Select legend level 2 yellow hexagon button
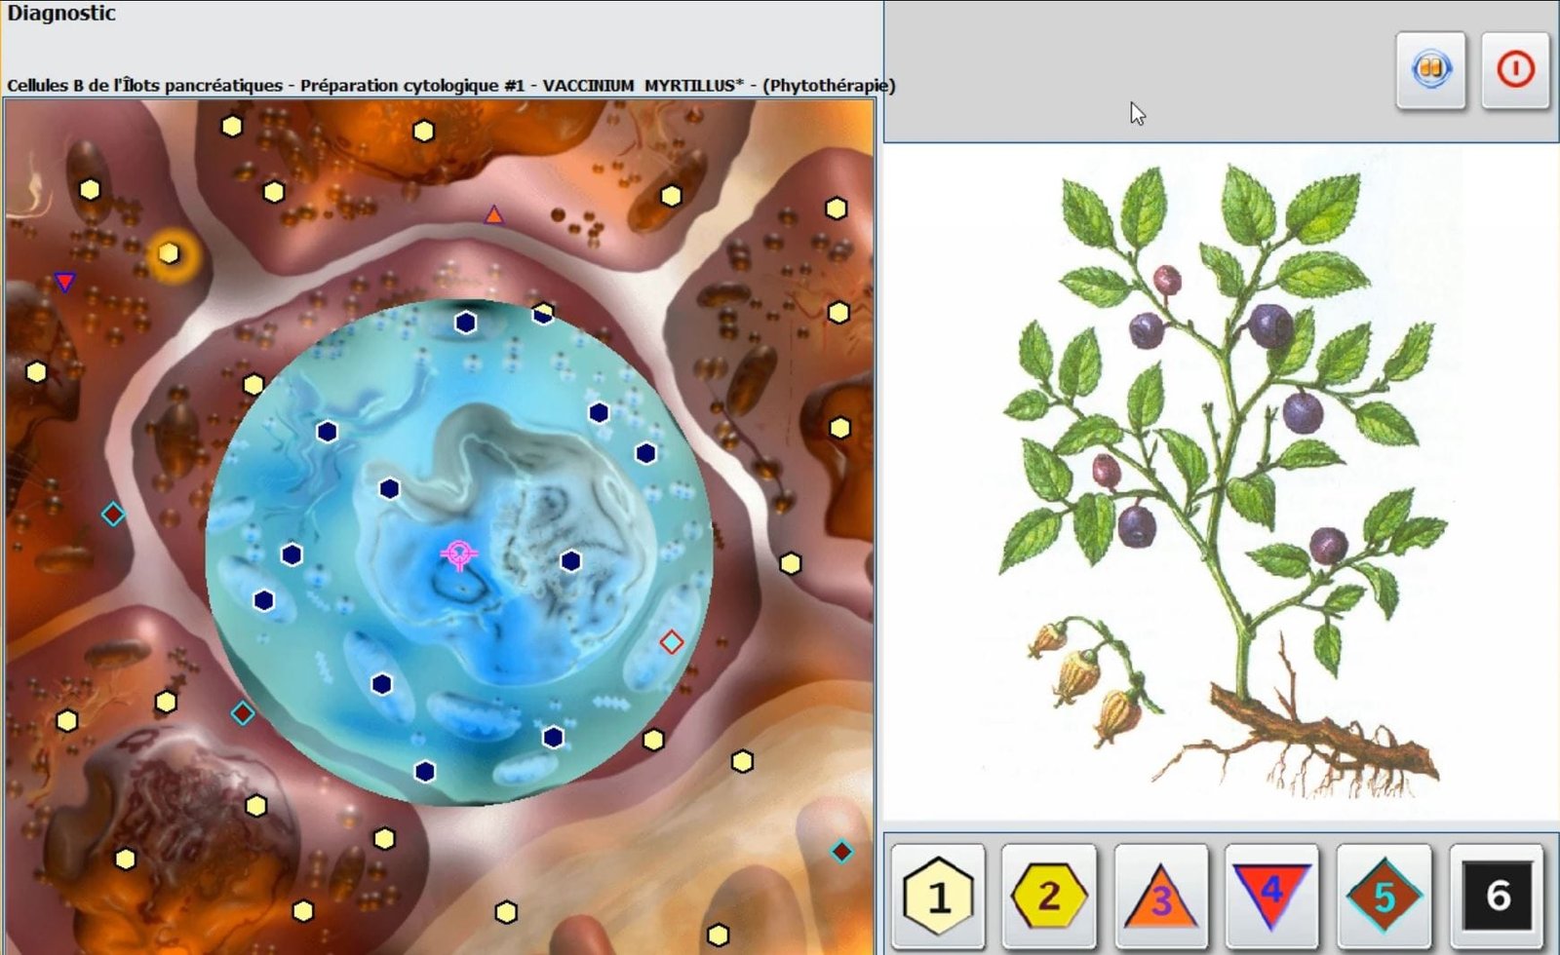The image size is (1560, 955). tap(1049, 896)
